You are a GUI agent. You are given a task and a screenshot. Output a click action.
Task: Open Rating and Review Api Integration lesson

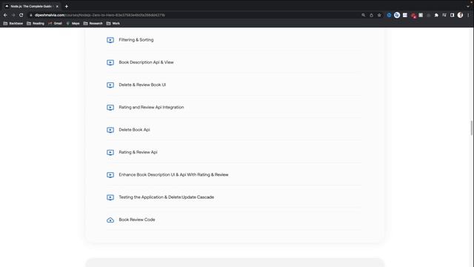[151, 107]
